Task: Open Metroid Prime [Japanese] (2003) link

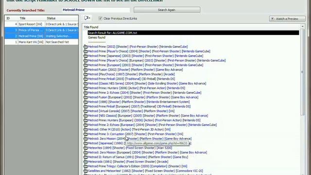Action: (145, 56)
